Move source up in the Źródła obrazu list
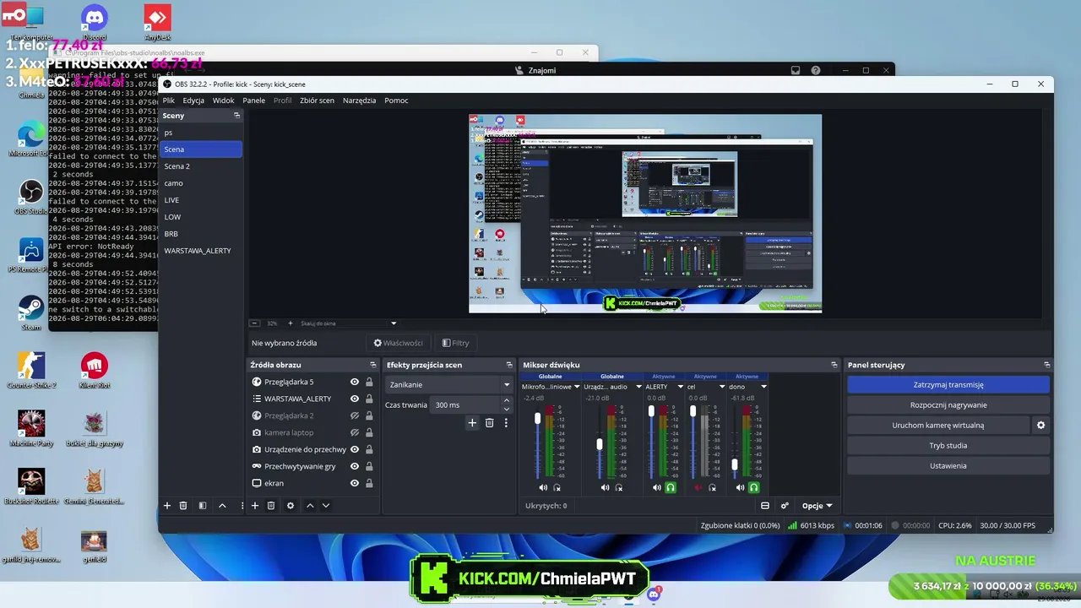The width and height of the screenshot is (1081, 608). click(310, 506)
